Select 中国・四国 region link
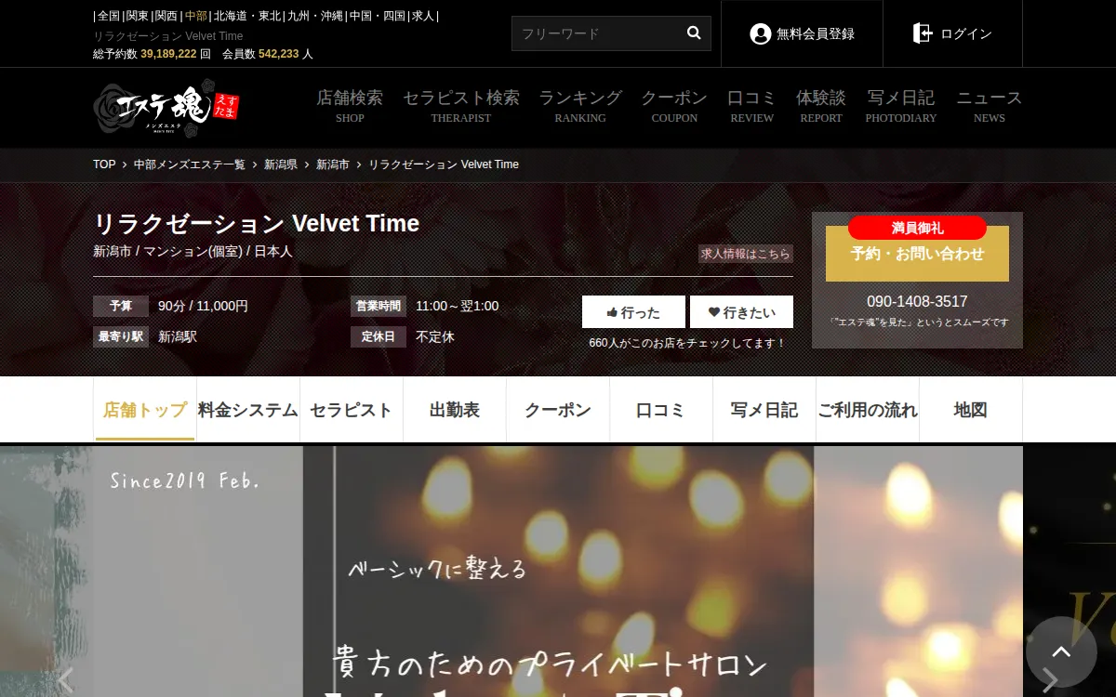 click(x=378, y=16)
